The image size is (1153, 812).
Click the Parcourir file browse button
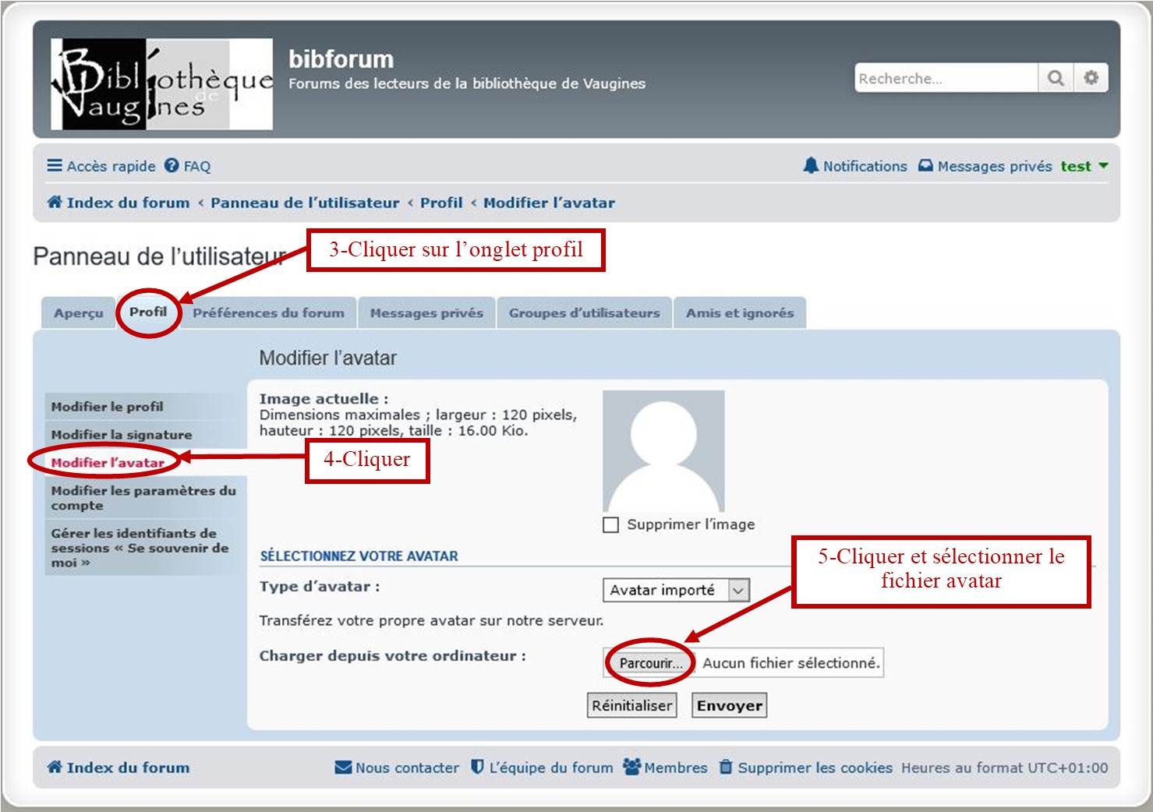(x=650, y=663)
